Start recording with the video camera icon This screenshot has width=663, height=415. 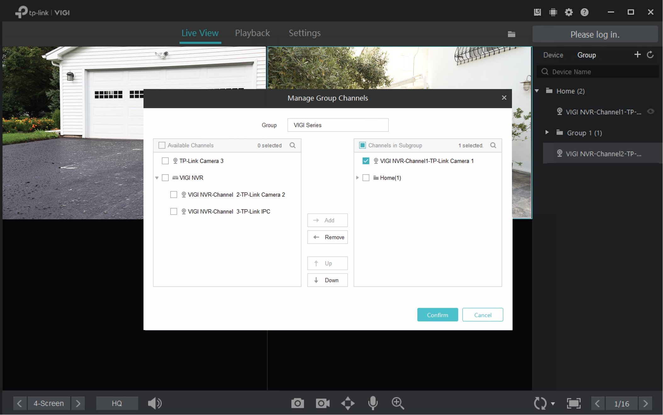[x=323, y=403]
